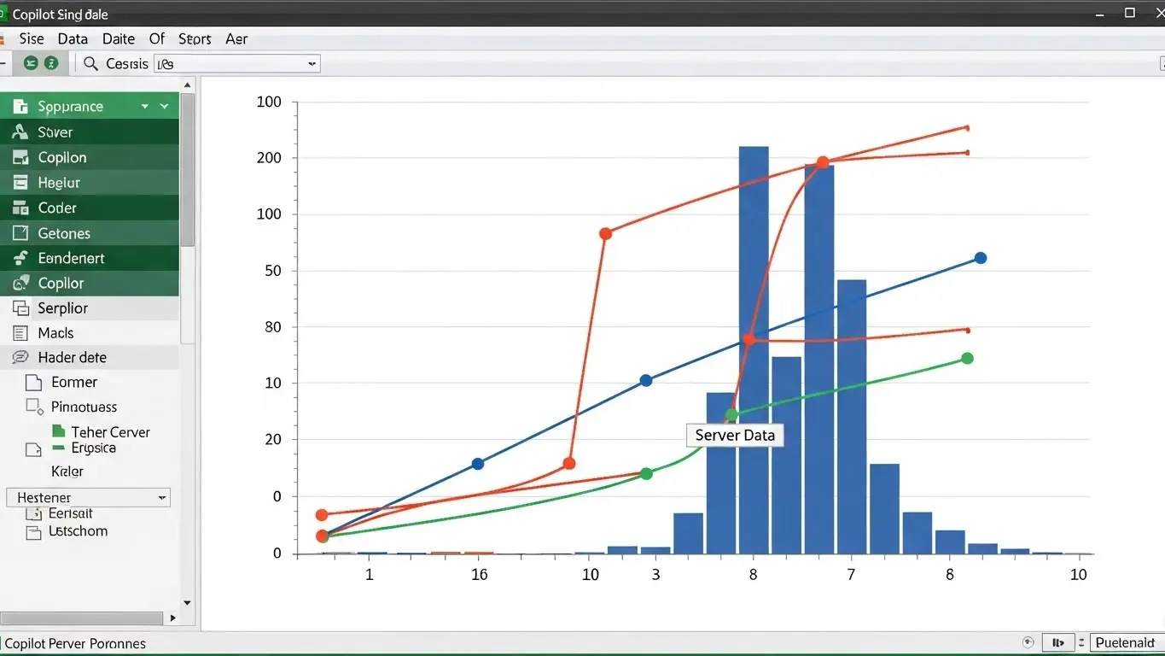1165x656 pixels.
Task: Expand the Sopprance header chevron
Action: (164, 107)
